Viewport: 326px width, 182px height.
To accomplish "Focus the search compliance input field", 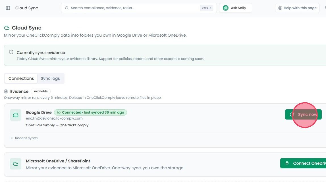I will pos(139,8).
